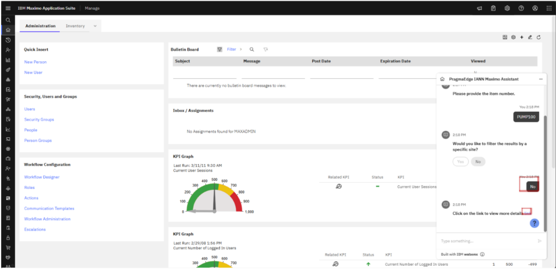Screen dimensions: 556x269
Task: Click the dashboard gear icon below top bar
Action: (513, 37)
